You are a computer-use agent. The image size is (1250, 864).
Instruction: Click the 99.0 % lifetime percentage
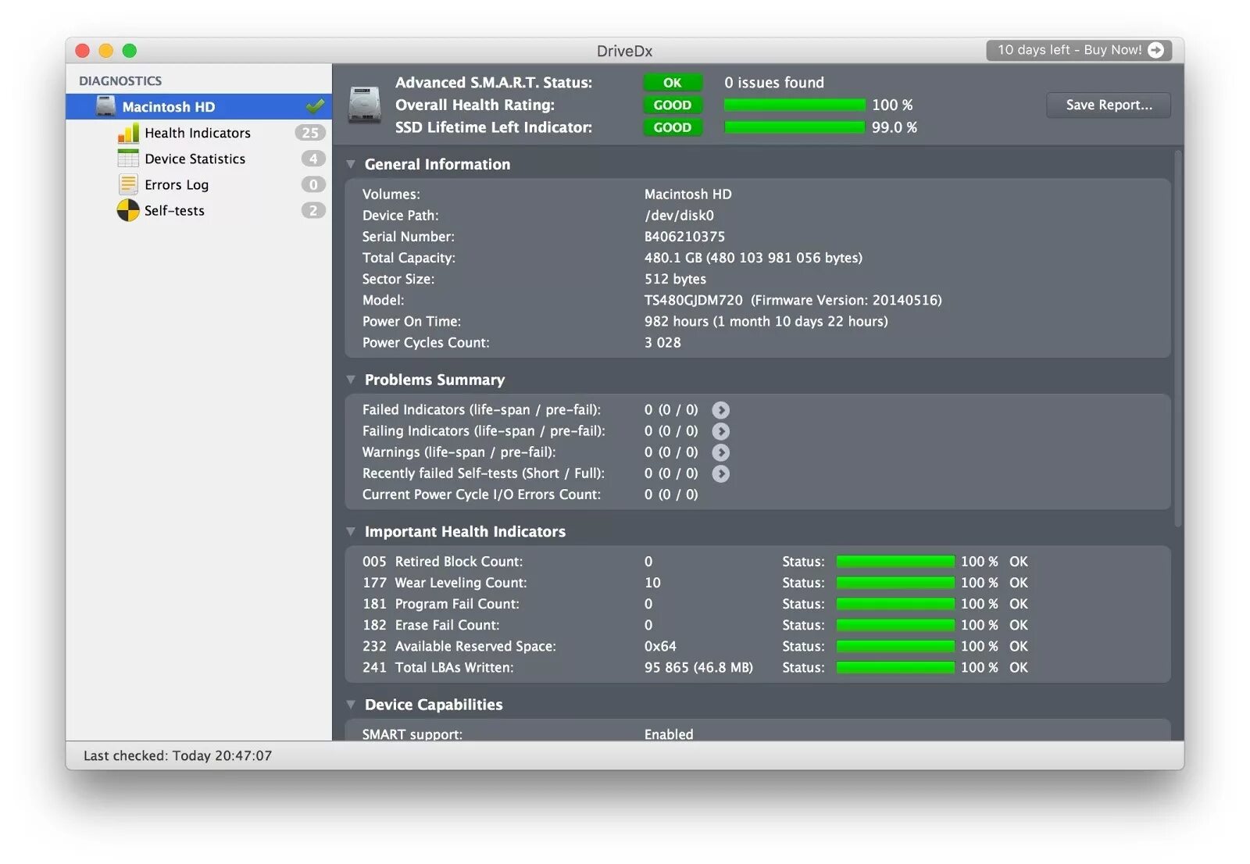(895, 127)
